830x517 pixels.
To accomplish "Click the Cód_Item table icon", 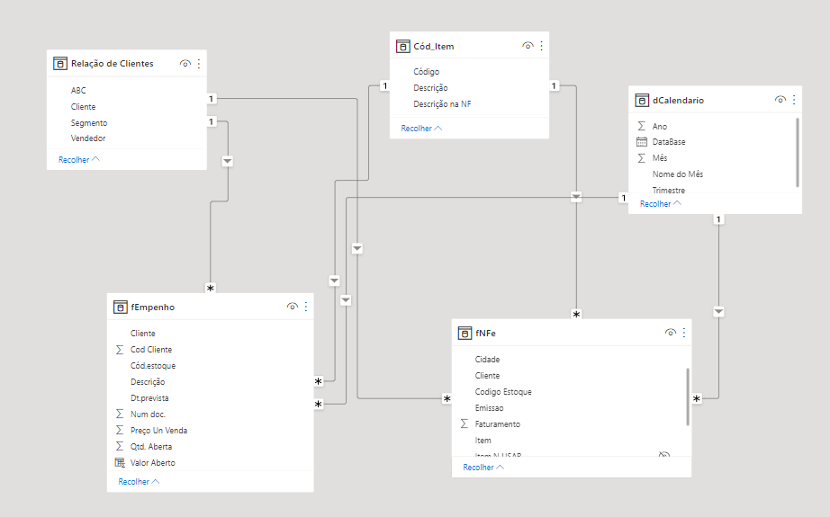I will 402,47.
